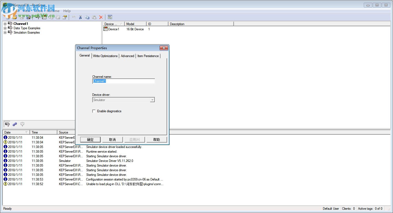Click the Simulation Examples channel icon

click(x=10, y=32)
